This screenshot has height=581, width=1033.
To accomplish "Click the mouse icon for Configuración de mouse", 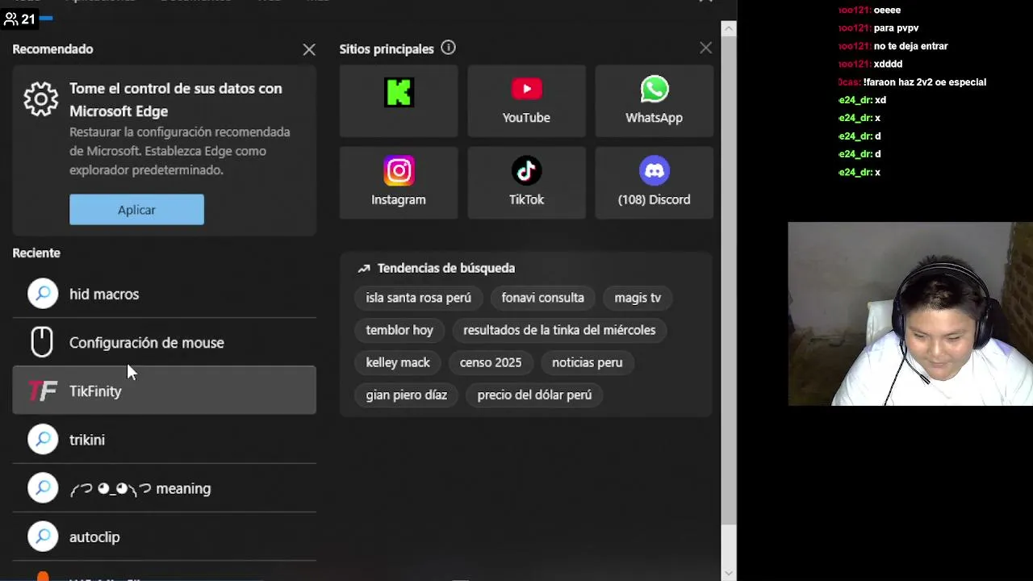I will pyautogui.click(x=42, y=342).
